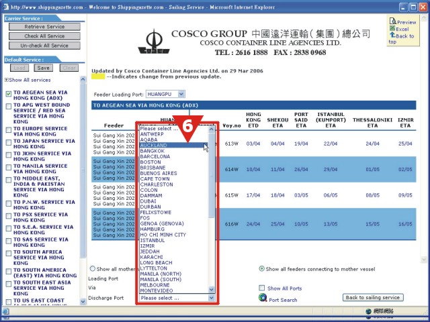Click the Save default service button
The width and height of the screenshot is (430, 322).
[x=43, y=68]
